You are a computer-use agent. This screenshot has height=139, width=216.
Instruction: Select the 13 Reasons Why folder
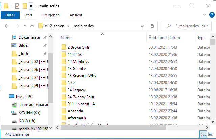coord(82,76)
